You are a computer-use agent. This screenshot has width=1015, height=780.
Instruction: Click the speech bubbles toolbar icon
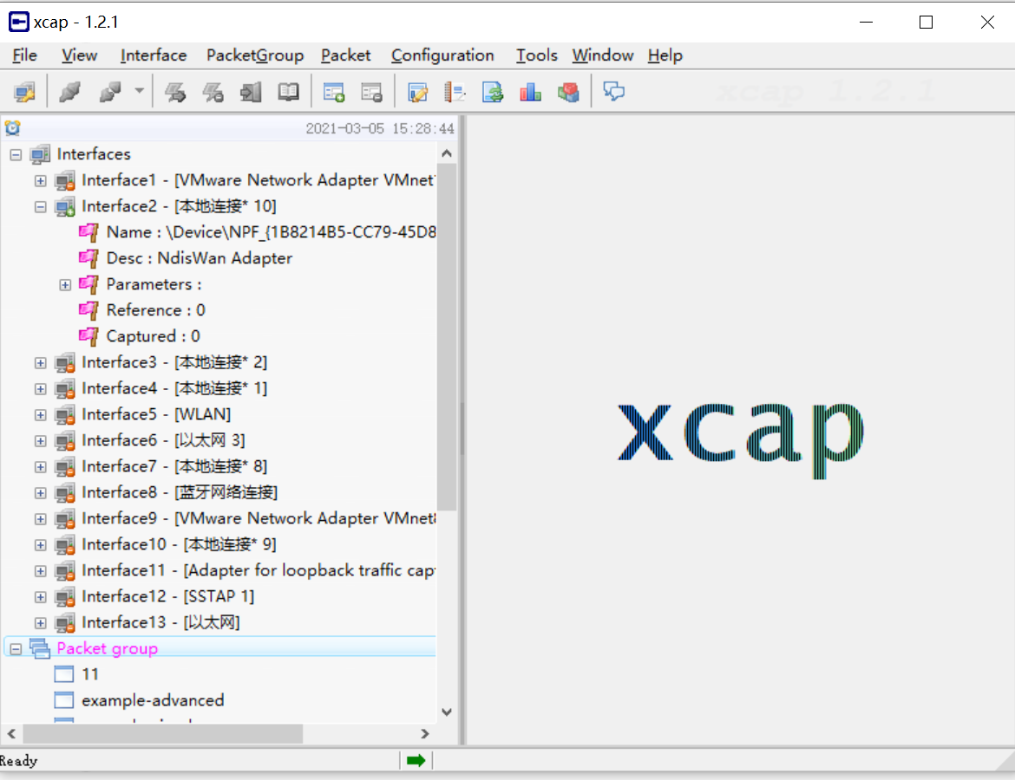[x=614, y=92]
